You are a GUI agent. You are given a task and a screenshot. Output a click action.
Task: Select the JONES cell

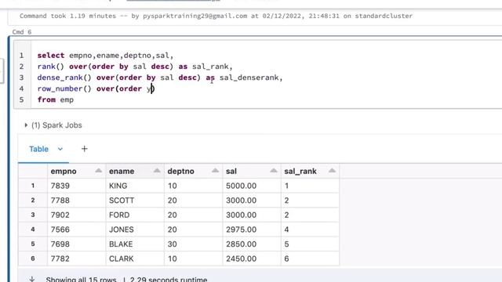(x=135, y=230)
